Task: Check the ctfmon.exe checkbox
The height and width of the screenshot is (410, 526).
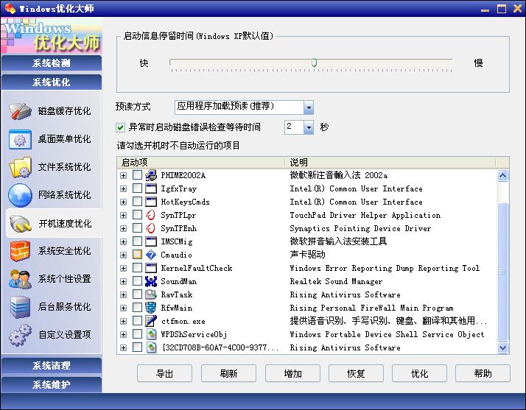Action: (137, 321)
